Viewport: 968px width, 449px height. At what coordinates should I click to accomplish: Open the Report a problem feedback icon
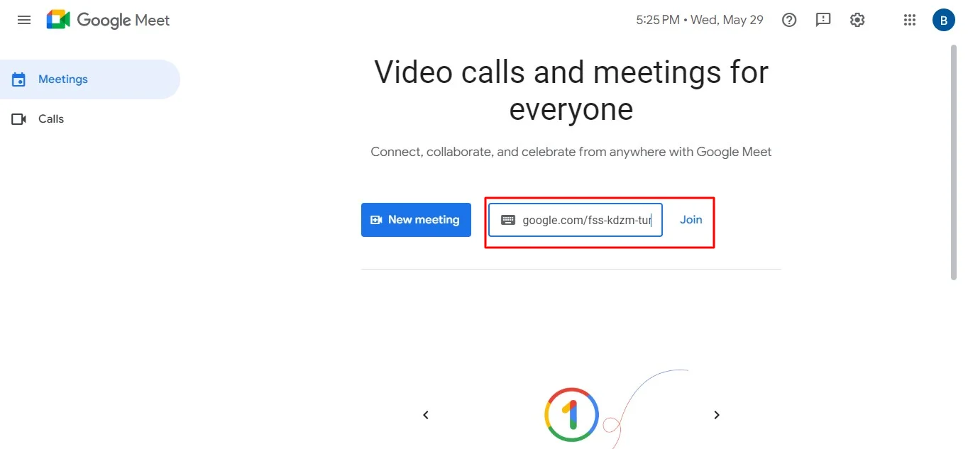823,20
